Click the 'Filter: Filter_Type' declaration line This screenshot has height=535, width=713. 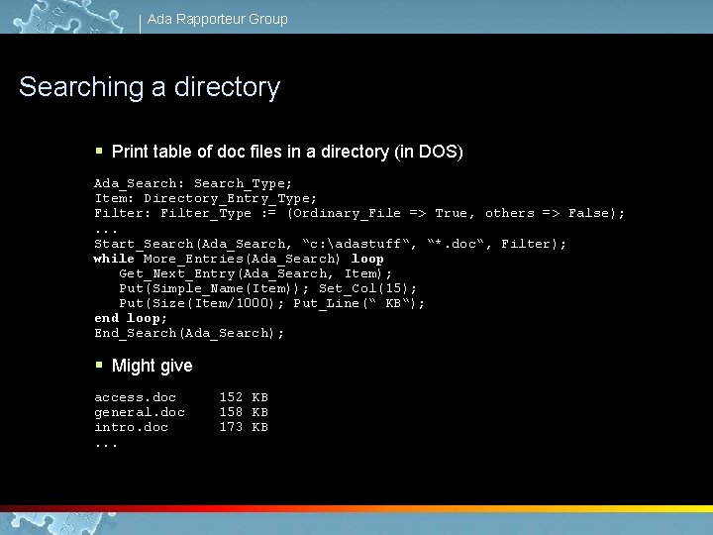click(x=359, y=213)
